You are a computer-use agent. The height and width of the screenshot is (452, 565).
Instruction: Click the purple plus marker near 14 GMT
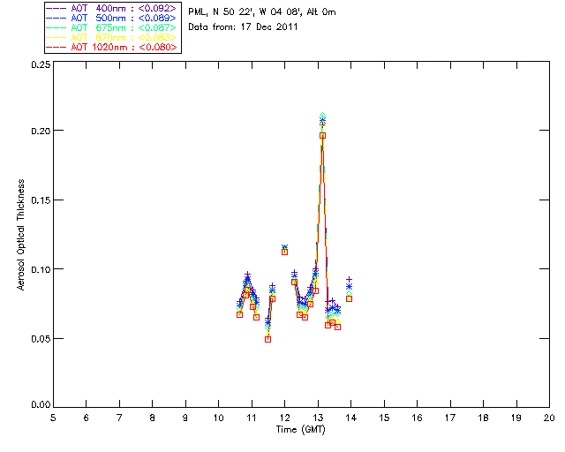click(x=349, y=279)
